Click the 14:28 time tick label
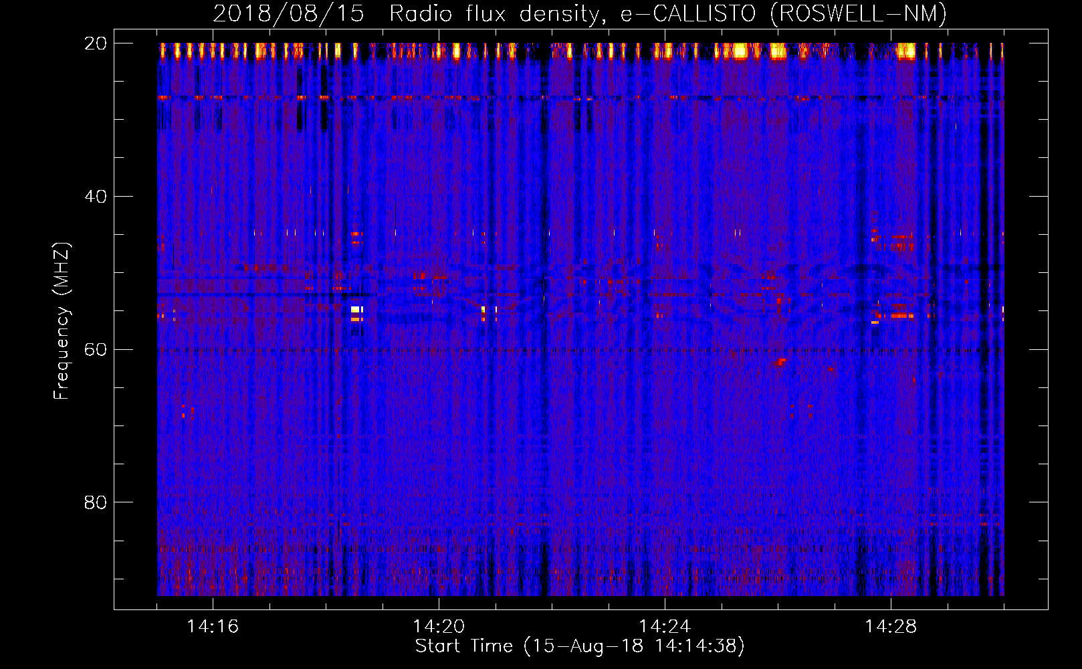This screenshot has width=1082, height=669. (x=891, y=626)
